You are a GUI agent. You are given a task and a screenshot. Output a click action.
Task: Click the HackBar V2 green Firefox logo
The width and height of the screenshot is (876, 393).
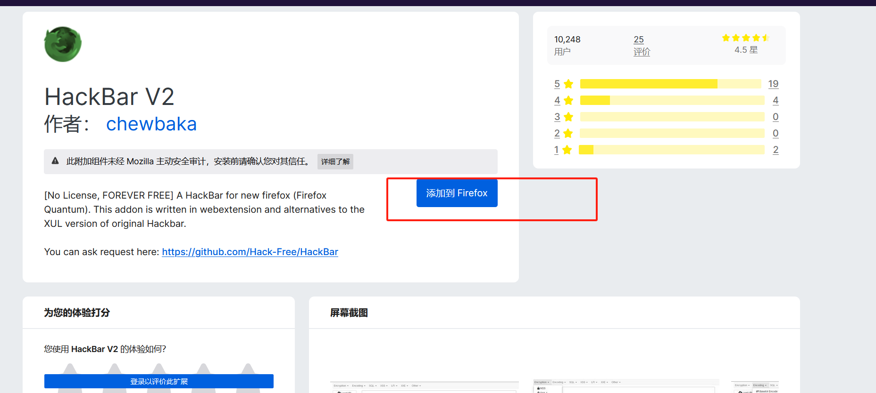(x=63, y=44)
